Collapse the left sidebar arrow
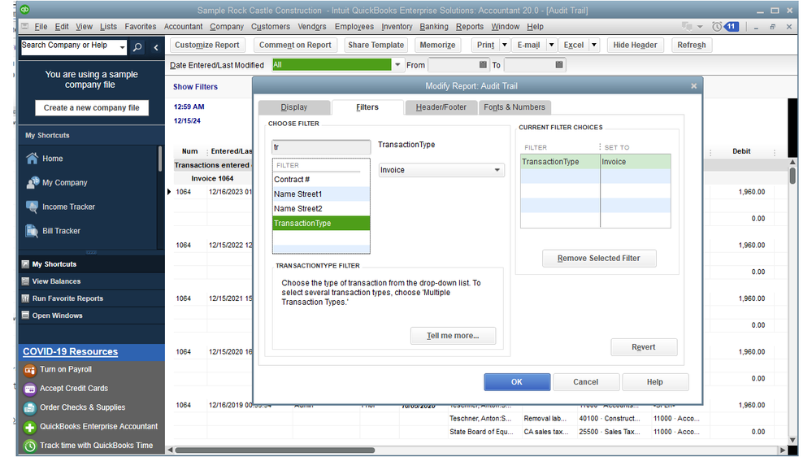The width and height of the screenshot is (812, 457). [x=156, y=47]
